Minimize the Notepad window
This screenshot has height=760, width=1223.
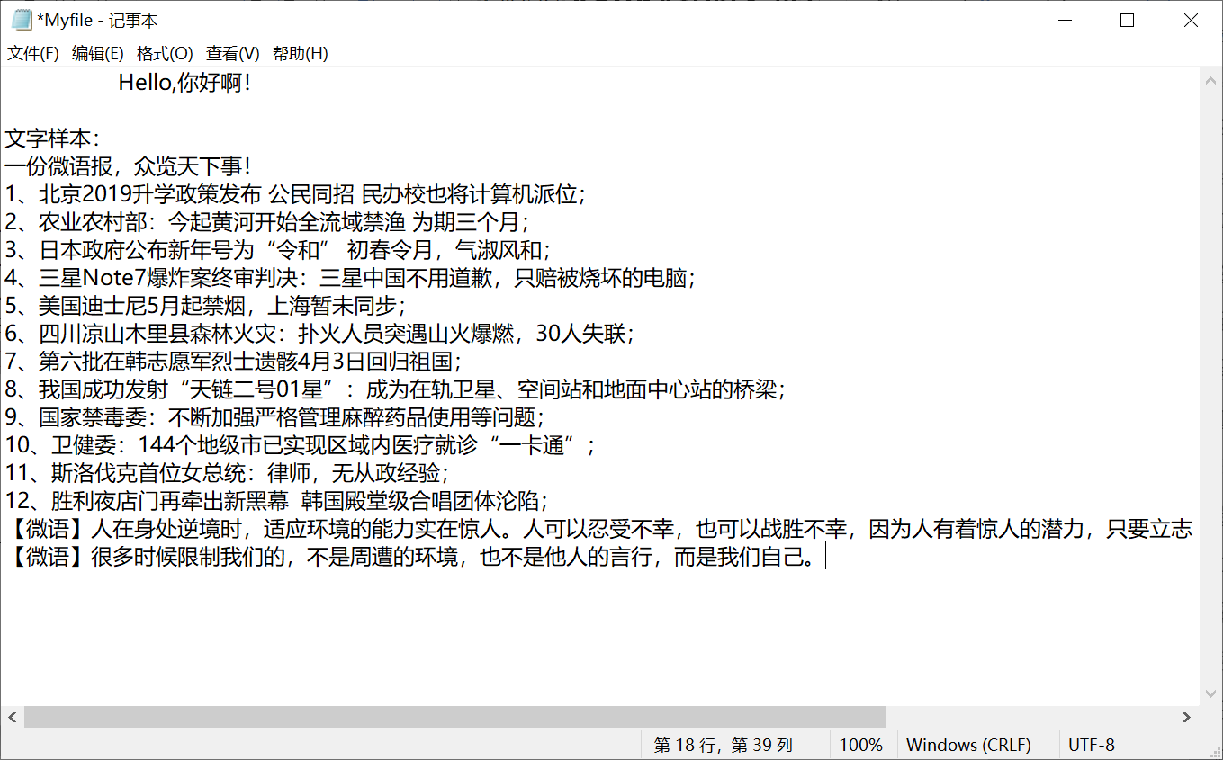pyautogui.click(x=1064, y=20)
